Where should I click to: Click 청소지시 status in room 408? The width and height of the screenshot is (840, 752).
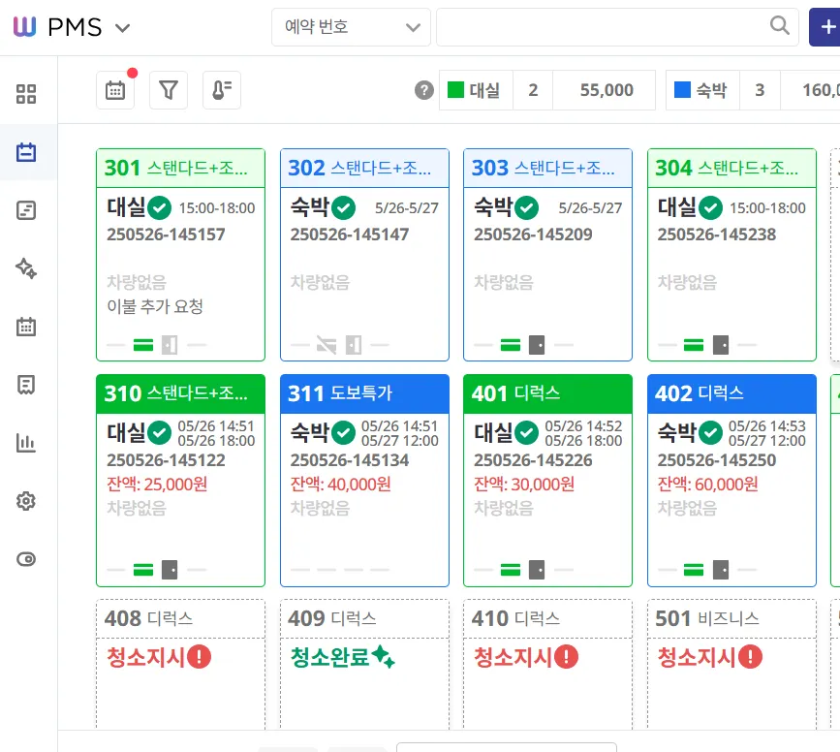point(159,657)
